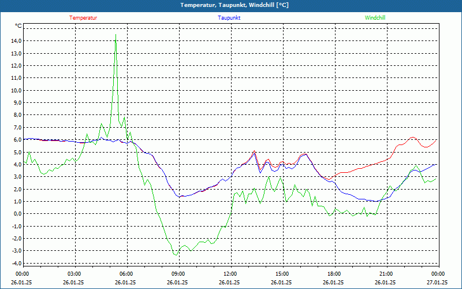The image size is (462, 289).
Task: Click the 14,0 y-axis value
Action: [16, 41]
